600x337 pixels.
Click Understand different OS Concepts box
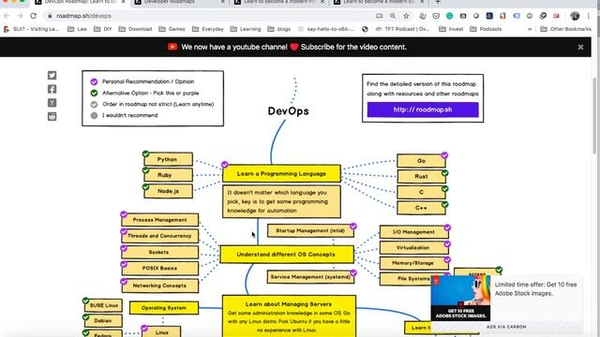[x=287, y=255]
